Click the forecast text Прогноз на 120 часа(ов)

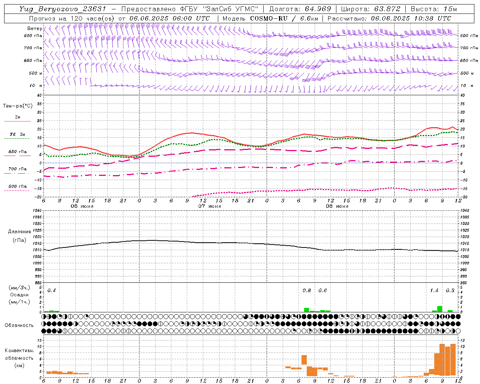71,18
